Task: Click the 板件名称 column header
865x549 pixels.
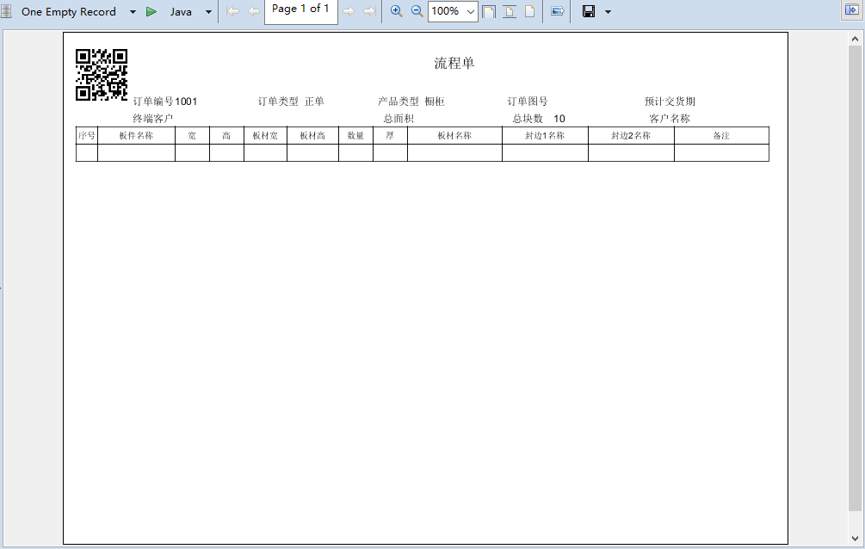Action: tap(136, 136)
